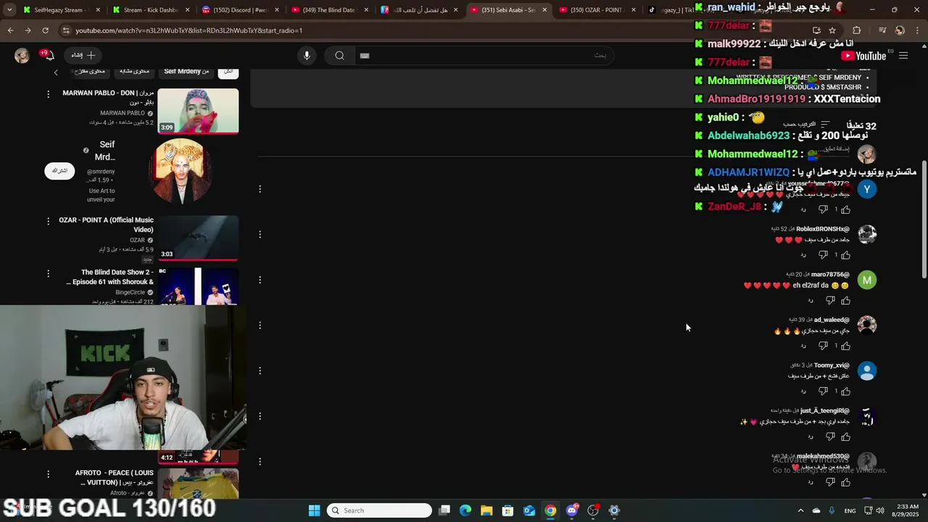The image size is (928, 522).
Task: Dislike the maro78756 comment
Action: (x=830, y=300)
